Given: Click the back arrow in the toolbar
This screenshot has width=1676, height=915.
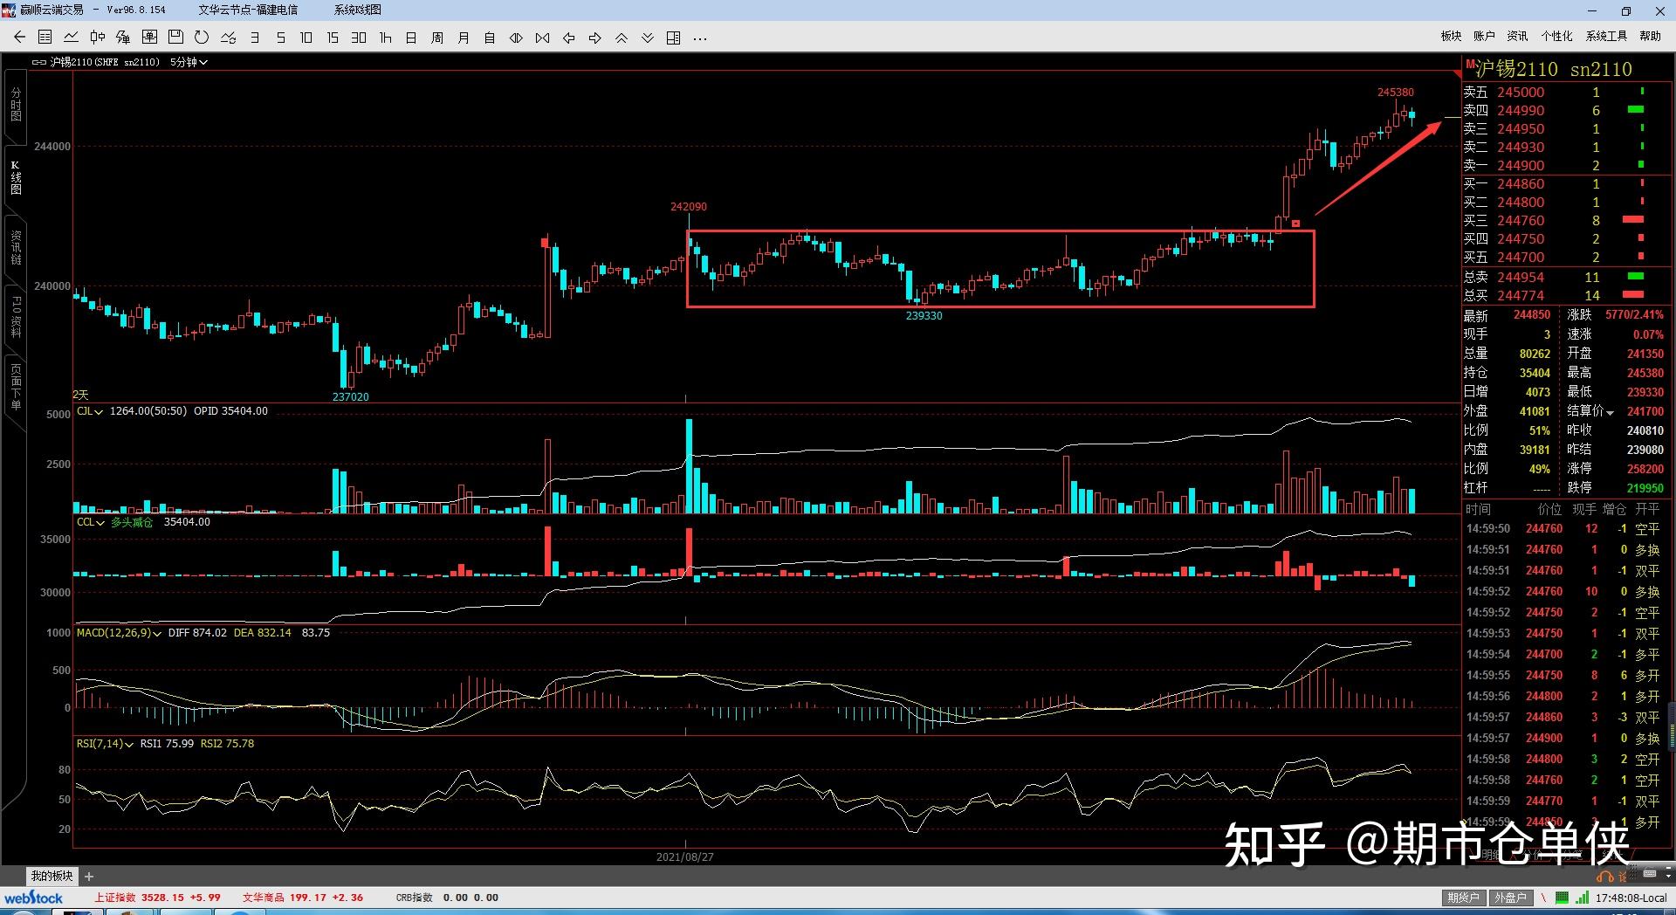Looking at the screenshot, I should (x=19, y=38).
